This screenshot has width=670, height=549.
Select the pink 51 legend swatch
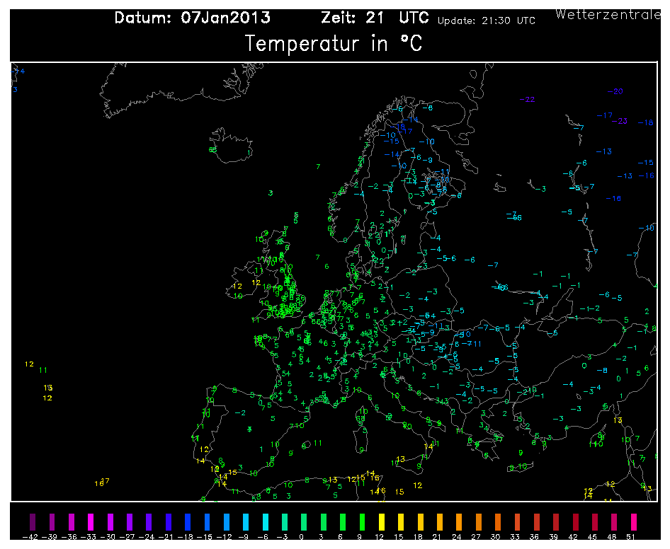(x=634, y=521)
